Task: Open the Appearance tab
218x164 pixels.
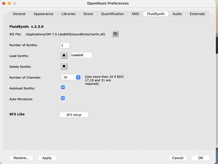Action: [43, 14]
